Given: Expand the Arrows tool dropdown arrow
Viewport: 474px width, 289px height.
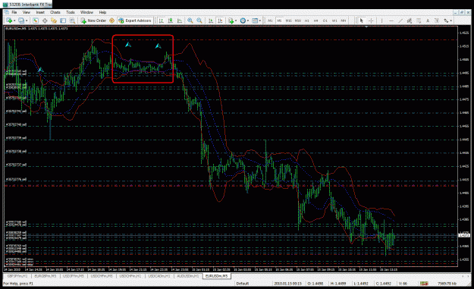Looking at the screenshot, I should click(x=451, y=20).
